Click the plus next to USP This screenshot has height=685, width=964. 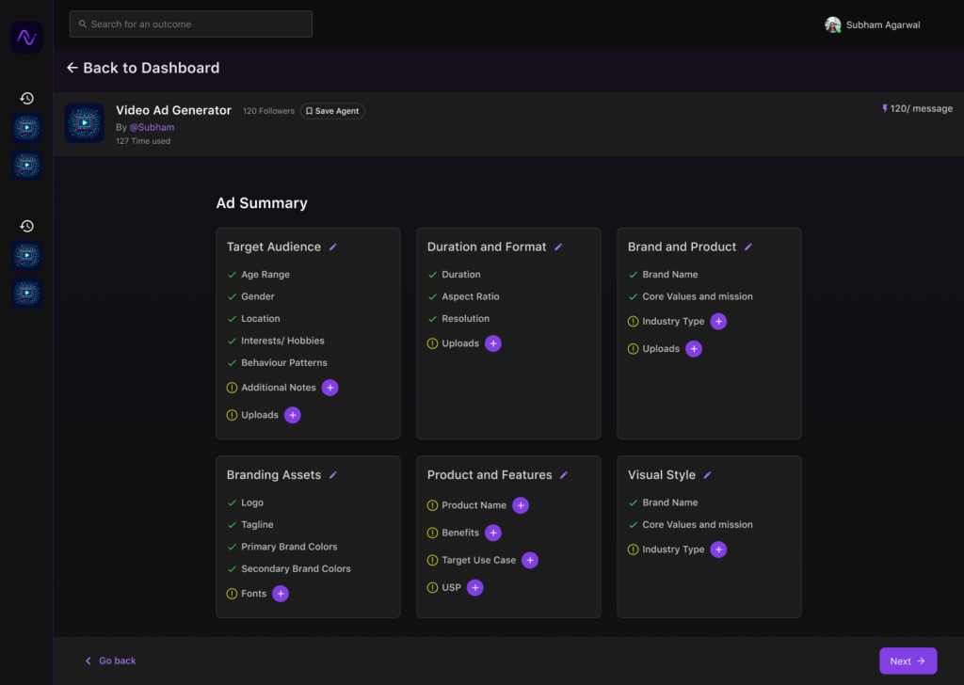[475, 588]
